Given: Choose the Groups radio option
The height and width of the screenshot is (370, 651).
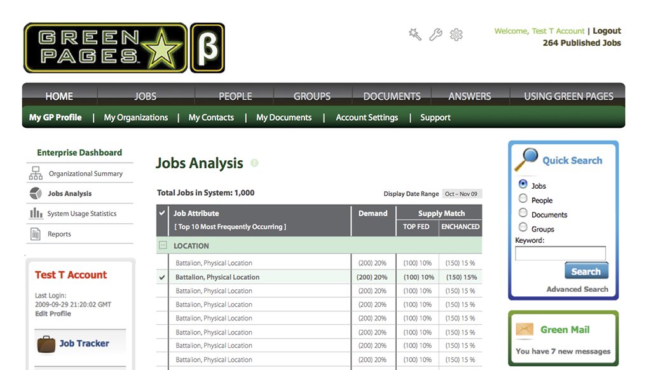Looking at the screenshot, I should (523, 228).
